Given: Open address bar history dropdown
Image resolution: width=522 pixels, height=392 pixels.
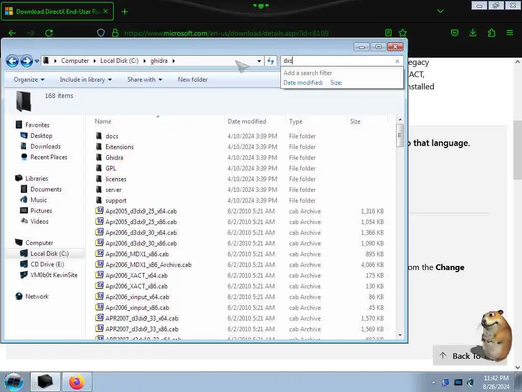Looking at the screenshot, I should (259, 61).
